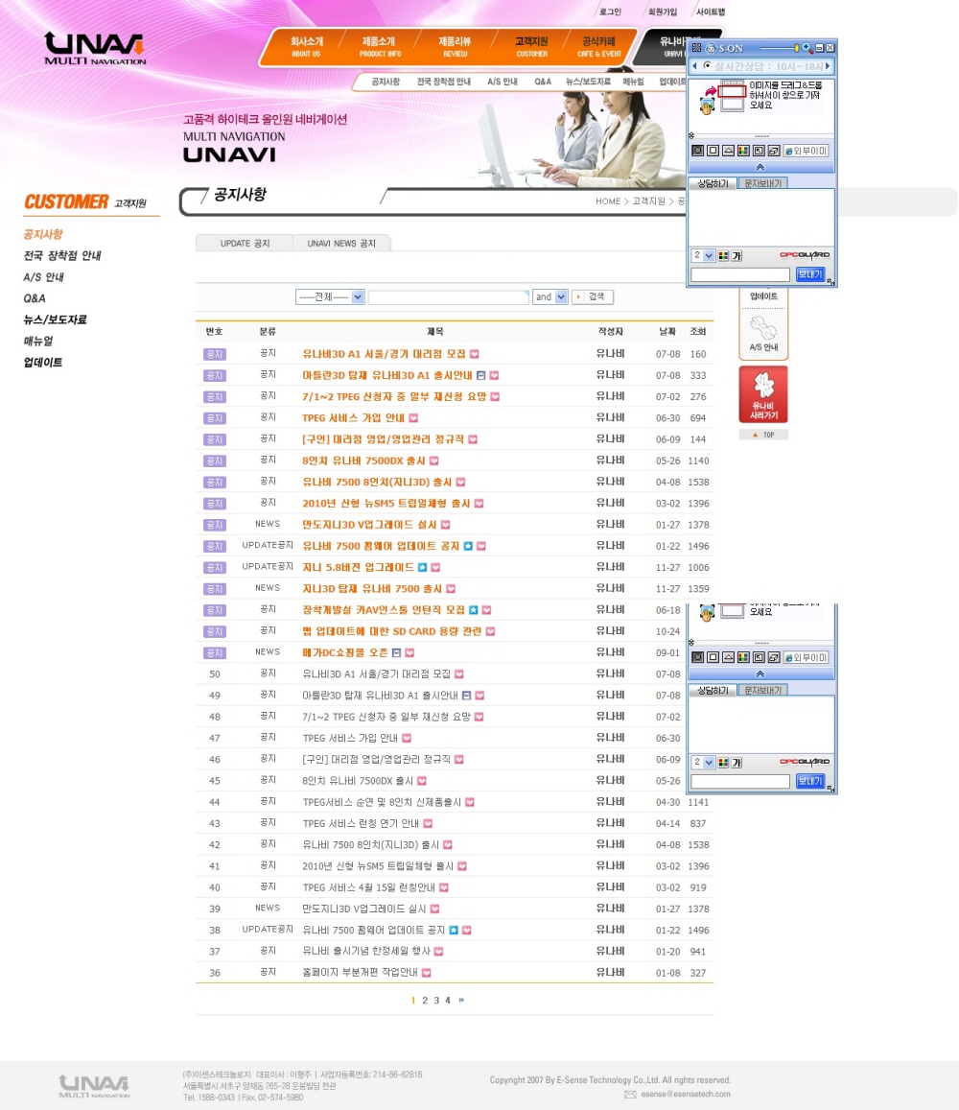
Task: Click the magnifier zoom icon in S-ON title bar
Action: click(807, 47)
